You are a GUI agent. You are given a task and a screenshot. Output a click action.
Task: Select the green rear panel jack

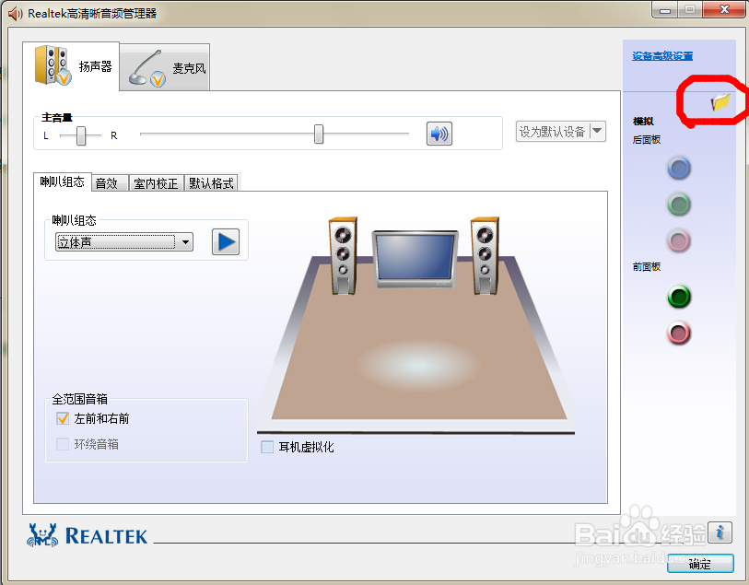[x=678, y=205]
